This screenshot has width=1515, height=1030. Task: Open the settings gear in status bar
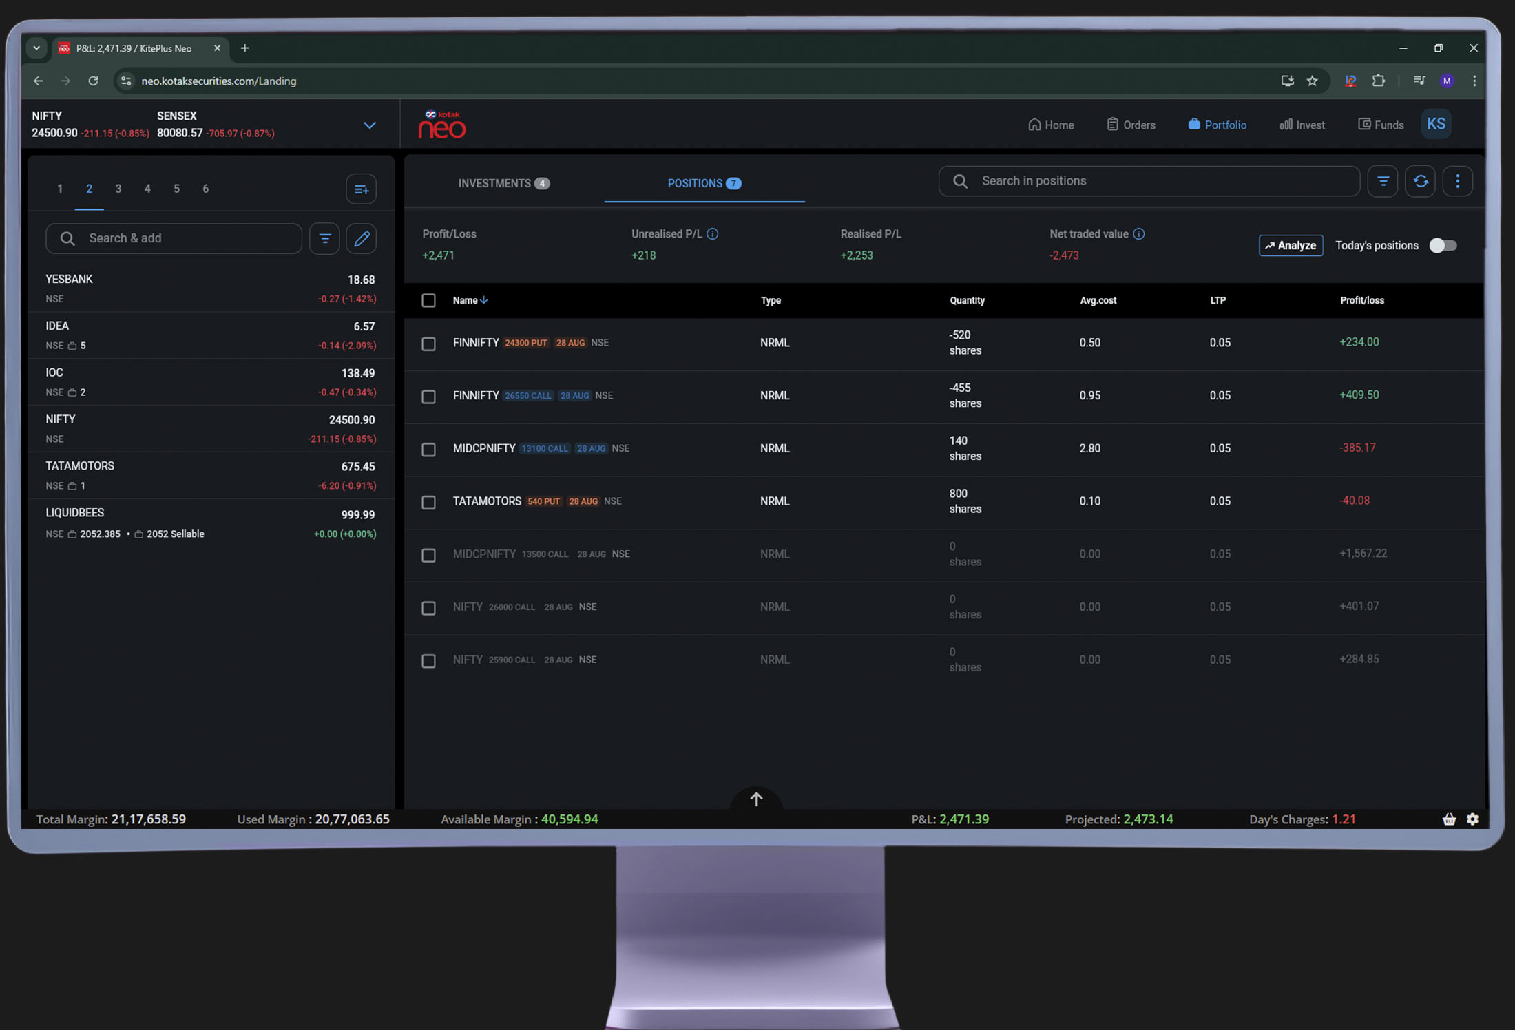(x=1472, y=819)
